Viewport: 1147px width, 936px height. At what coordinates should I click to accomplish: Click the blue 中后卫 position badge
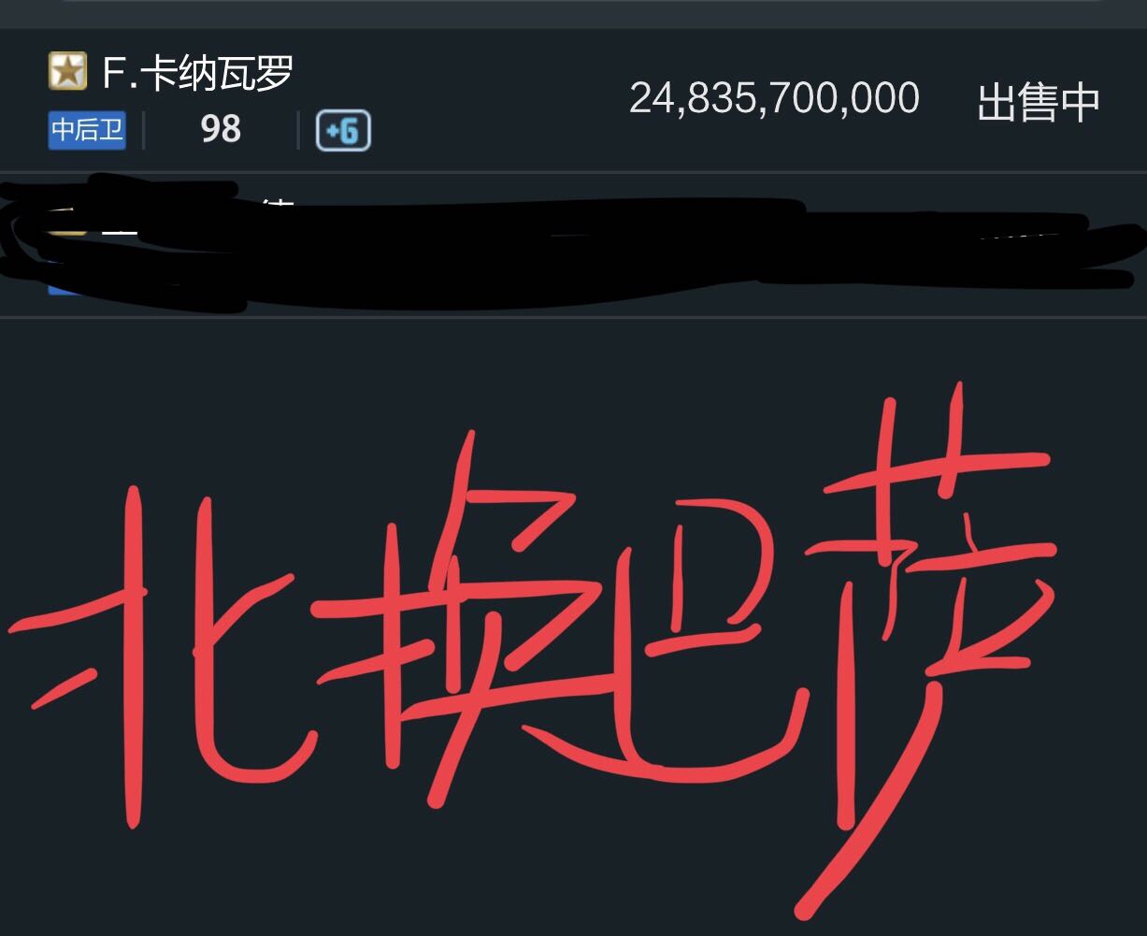[87, 131]
